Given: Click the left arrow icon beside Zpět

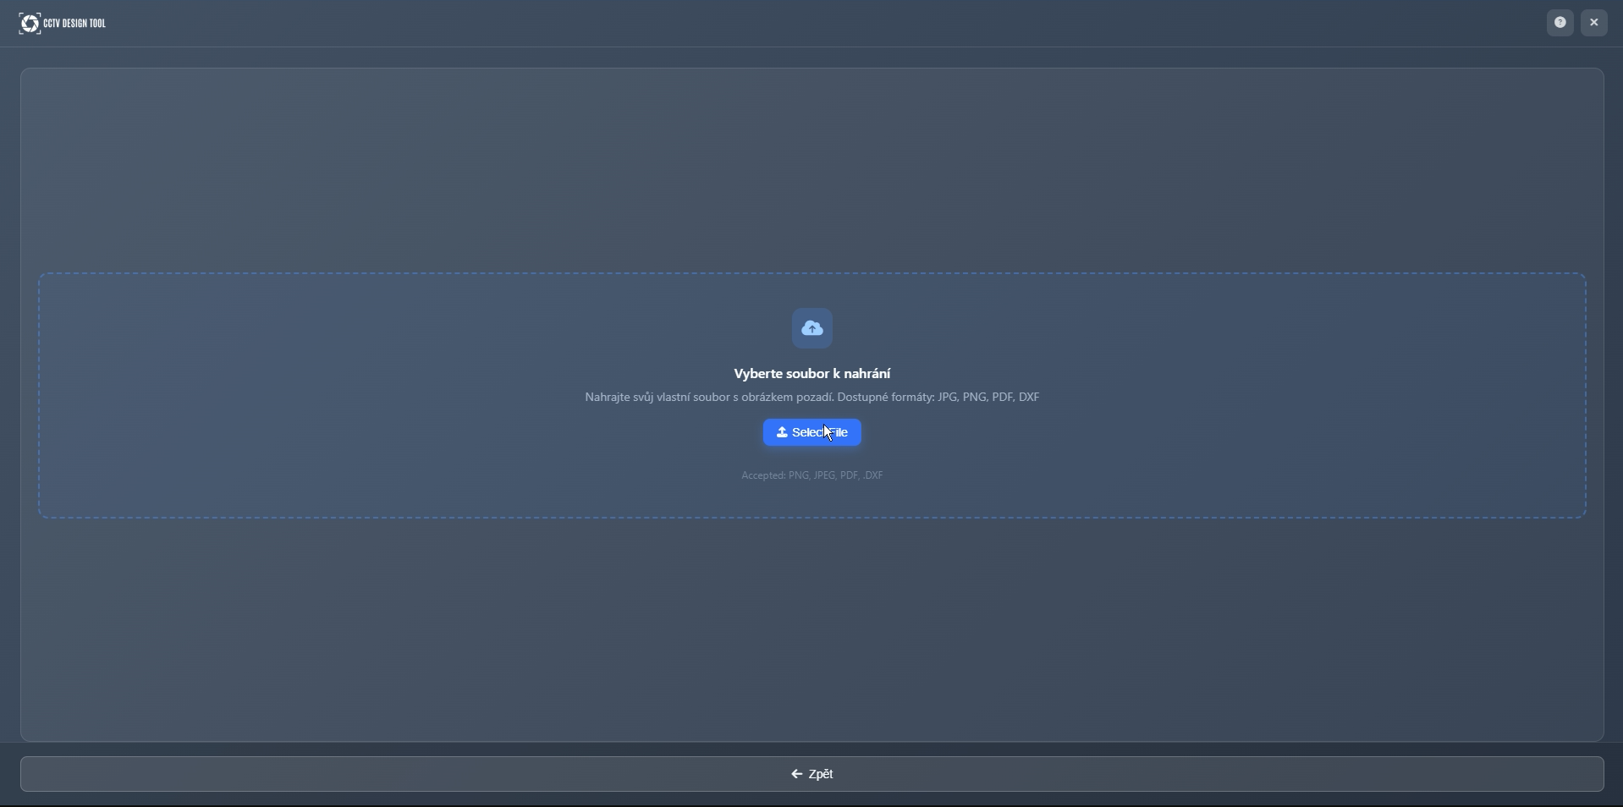Looking at the screenshot, I should click(796, 774).
